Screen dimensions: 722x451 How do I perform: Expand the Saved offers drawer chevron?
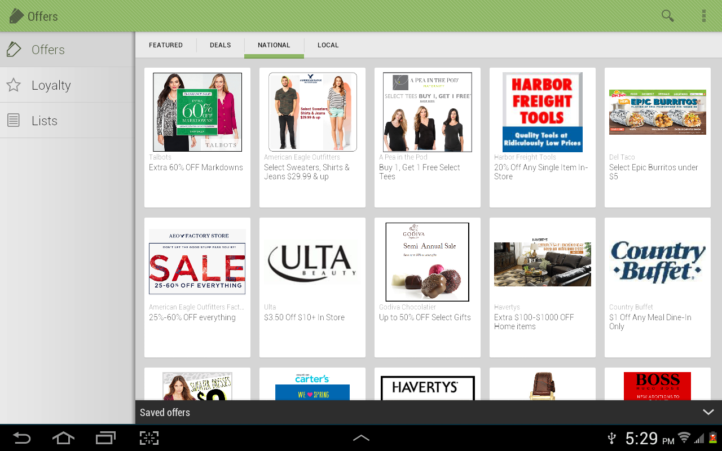(x=708, y=412)
